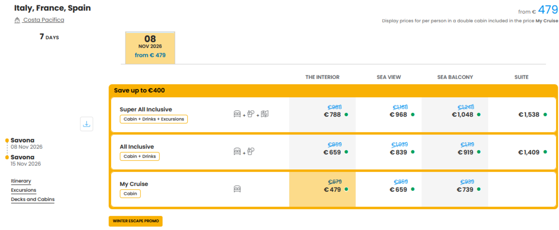Click the orange pin marker next to Savona 08 Nov
559x230 pixels.
point(7,141)
